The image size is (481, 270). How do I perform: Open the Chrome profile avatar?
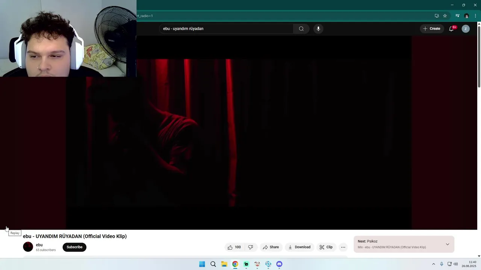click(x=466, y=16)
